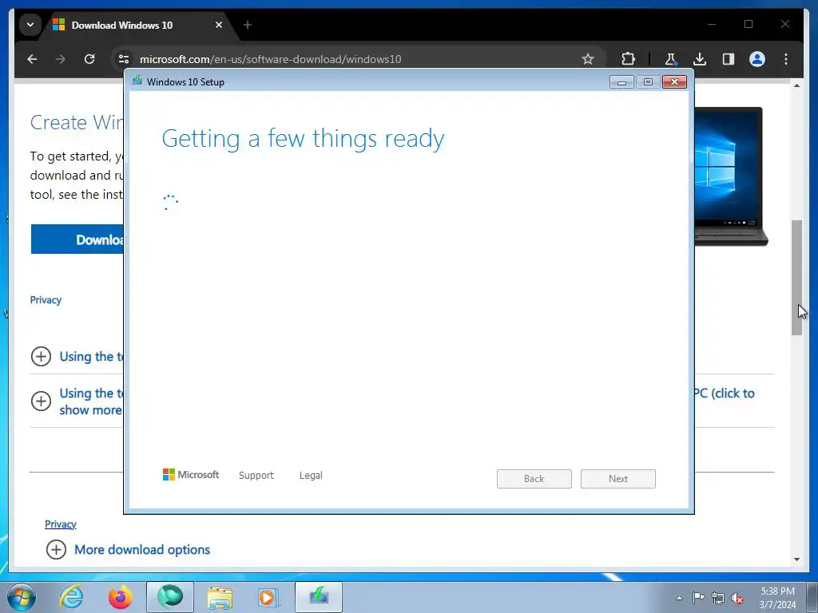
Task: Show Chrome downloads tray icon
Action: coord(700,59)
